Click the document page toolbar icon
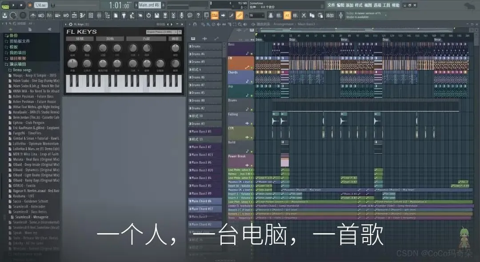480x262 pixels. [116, 15]
